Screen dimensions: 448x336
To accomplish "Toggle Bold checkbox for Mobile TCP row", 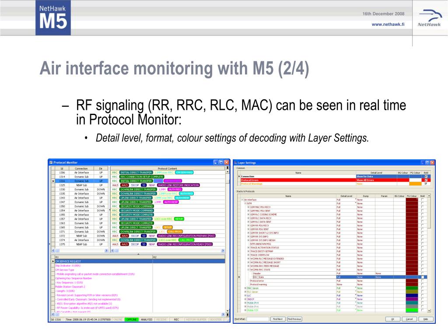I will coord(422,310).
